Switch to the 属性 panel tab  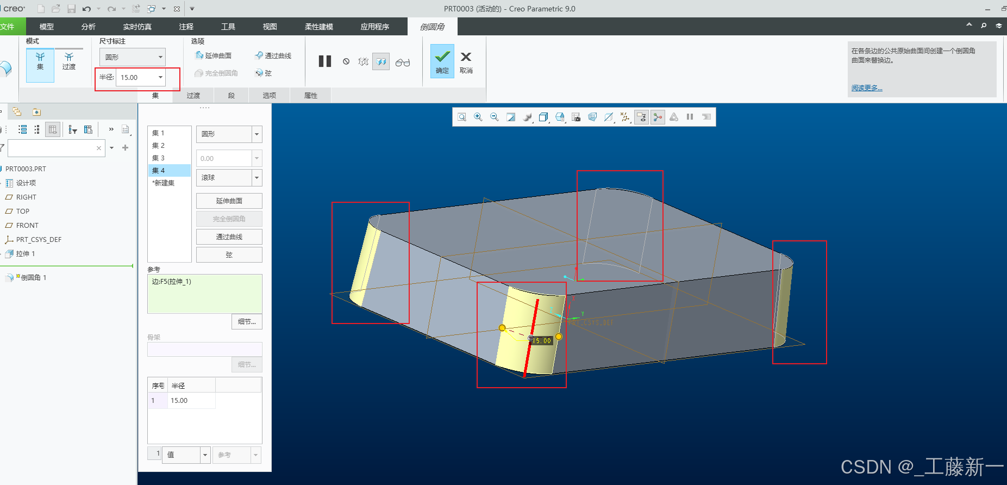point(311,95)
